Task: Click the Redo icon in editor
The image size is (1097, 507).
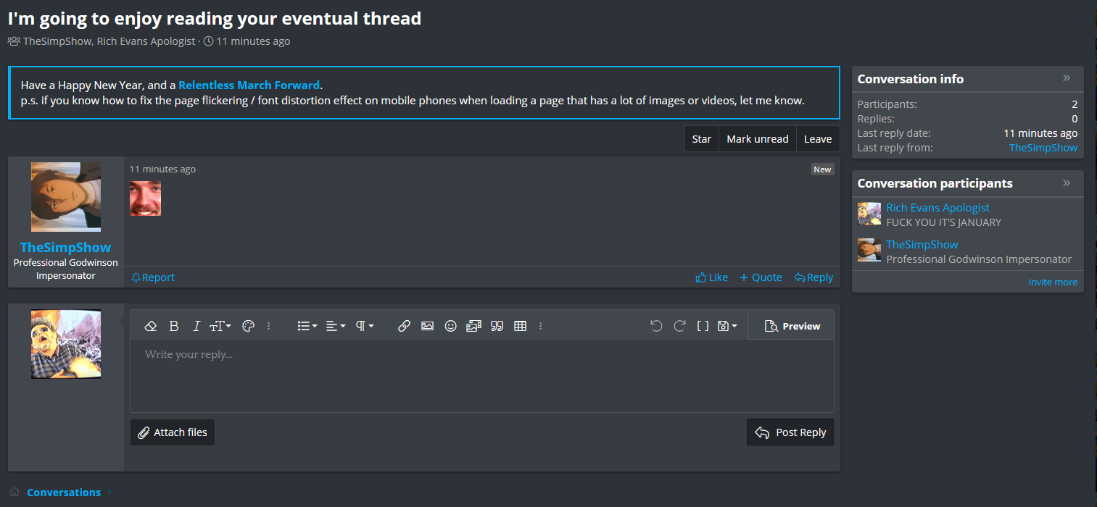Action: coord(679,326)
